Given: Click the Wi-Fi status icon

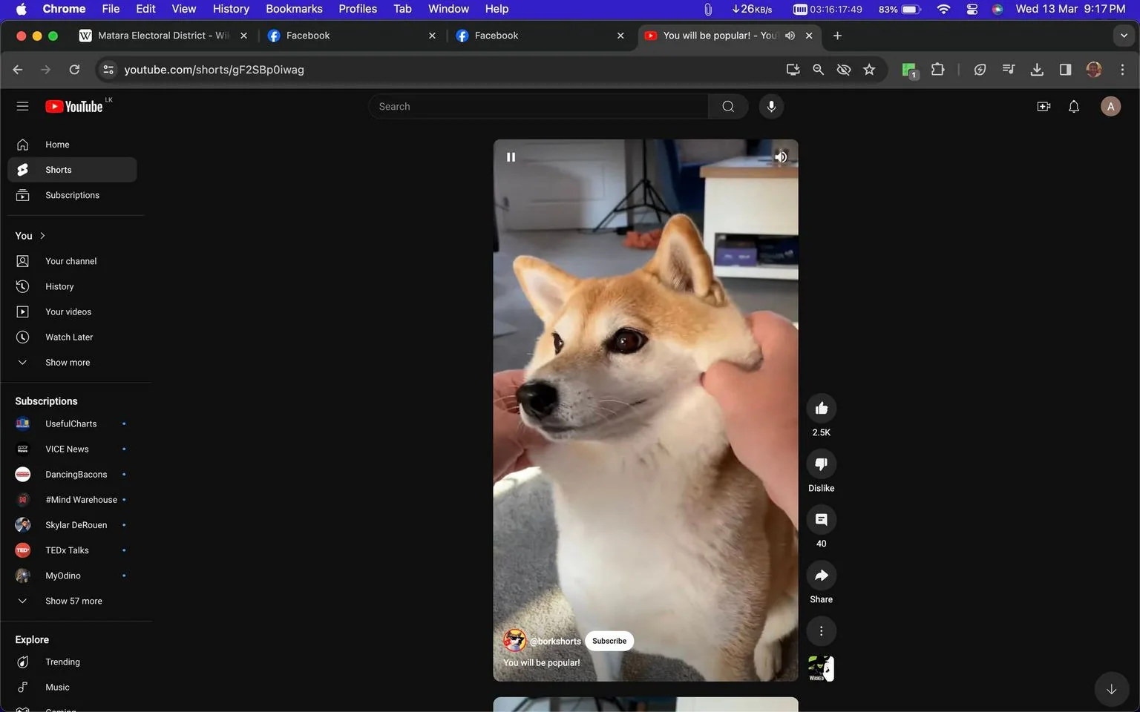Looking at the screenshot, I should point(943,9).
